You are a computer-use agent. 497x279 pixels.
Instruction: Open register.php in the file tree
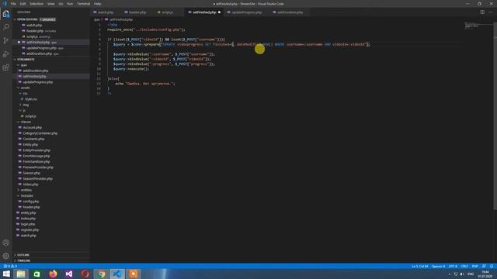30,230
